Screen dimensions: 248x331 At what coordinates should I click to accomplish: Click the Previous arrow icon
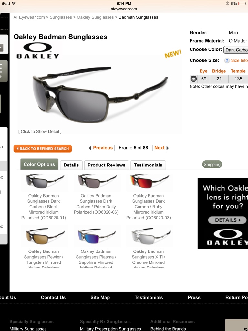coord(90,148)
